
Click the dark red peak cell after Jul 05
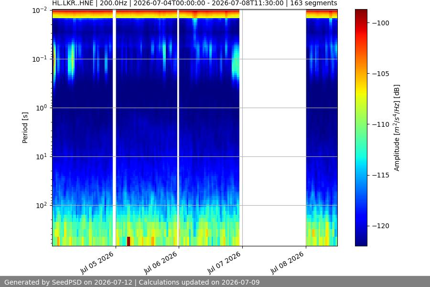pyautogui.click(x=129, y=241)
